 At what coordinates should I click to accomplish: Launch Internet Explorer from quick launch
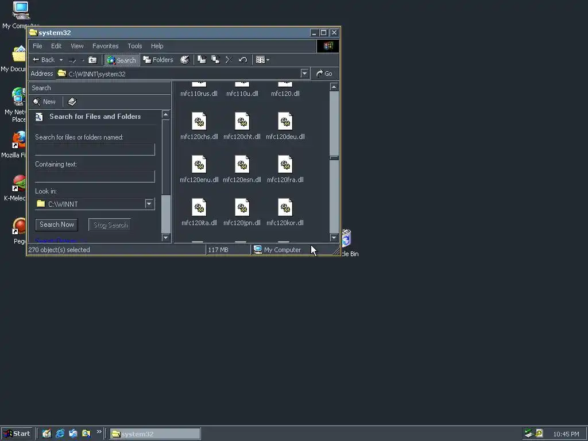[x=60, y=434]
